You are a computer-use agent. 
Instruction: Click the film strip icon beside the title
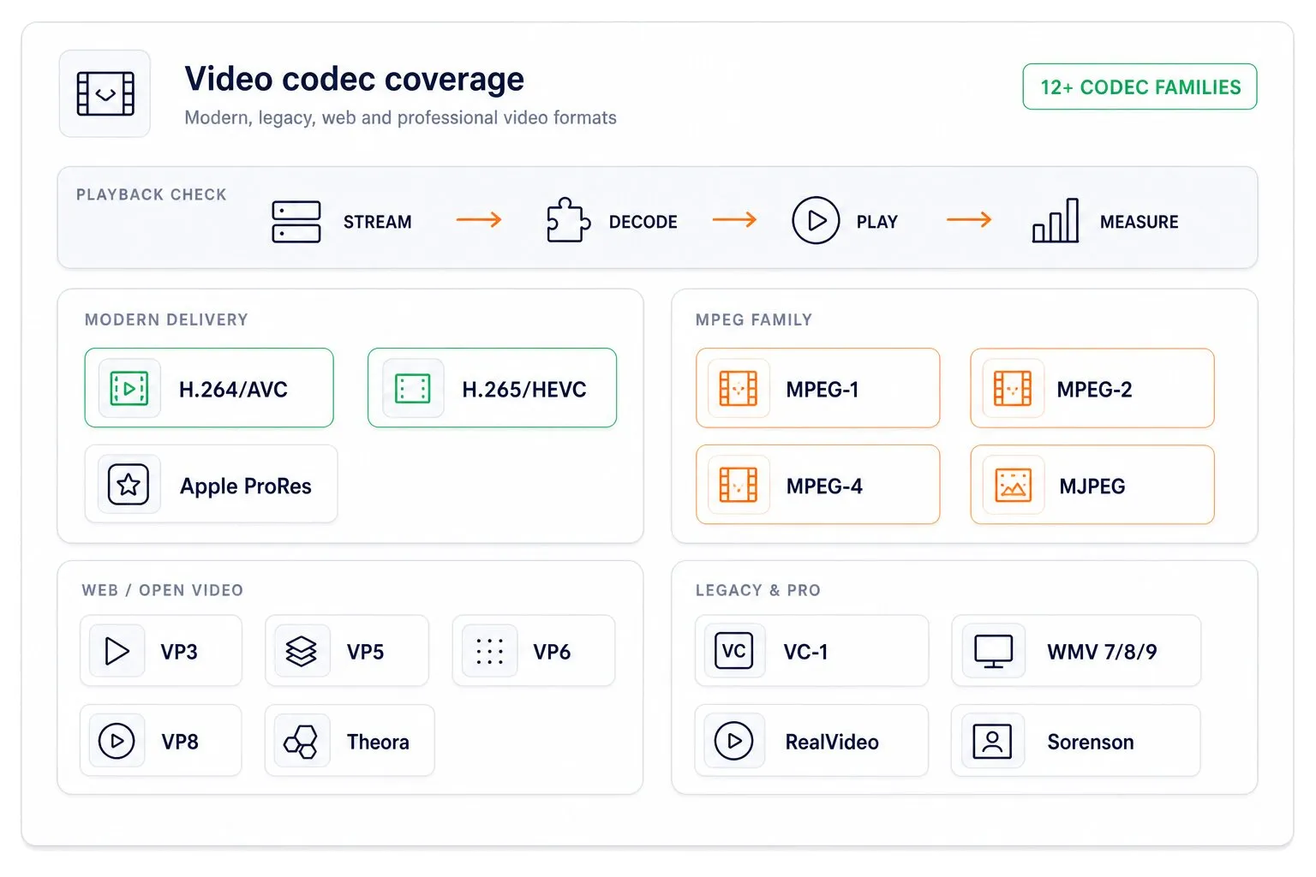tap(105, 94)
